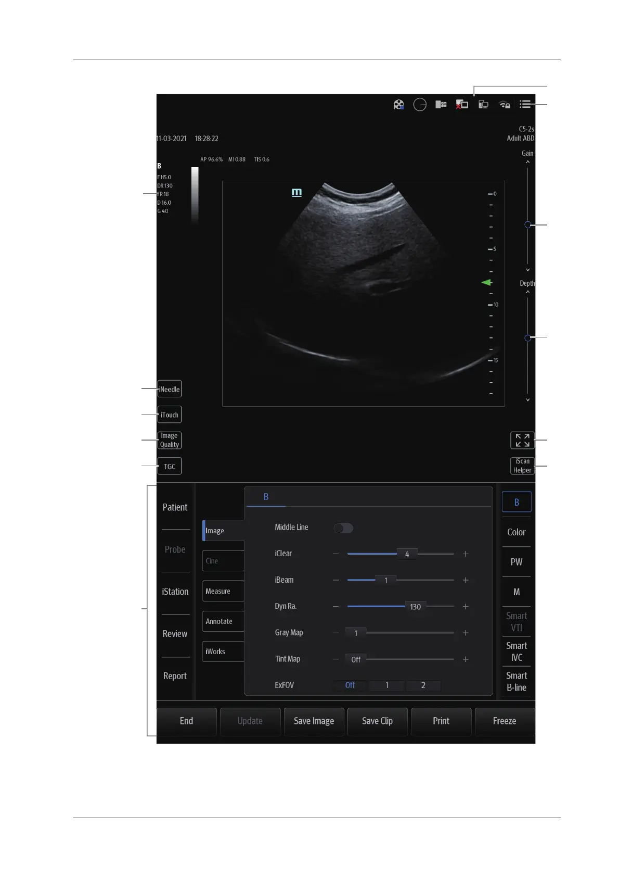This screenshot has height=877, width=619.
Task: Increase iClear with the plus button
Action: coord(466,554)
